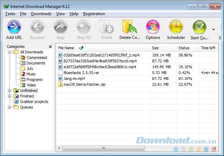This screenshot has width=224, height=156.
Task: Click the blank file icon beside Bluestacks rar
Action: [x=60, y=73]
